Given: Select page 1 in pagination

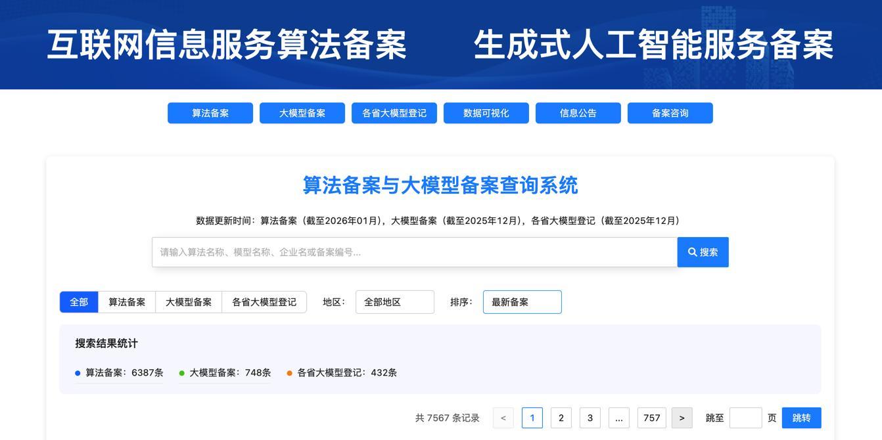Looking at the screenshot, I should [532, 418].
